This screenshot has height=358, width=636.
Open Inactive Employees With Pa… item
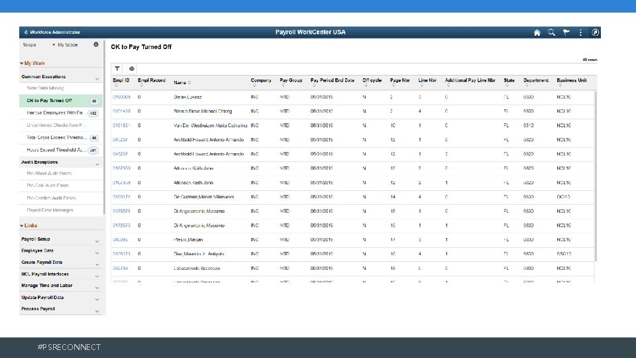click(x=61, y=113)
